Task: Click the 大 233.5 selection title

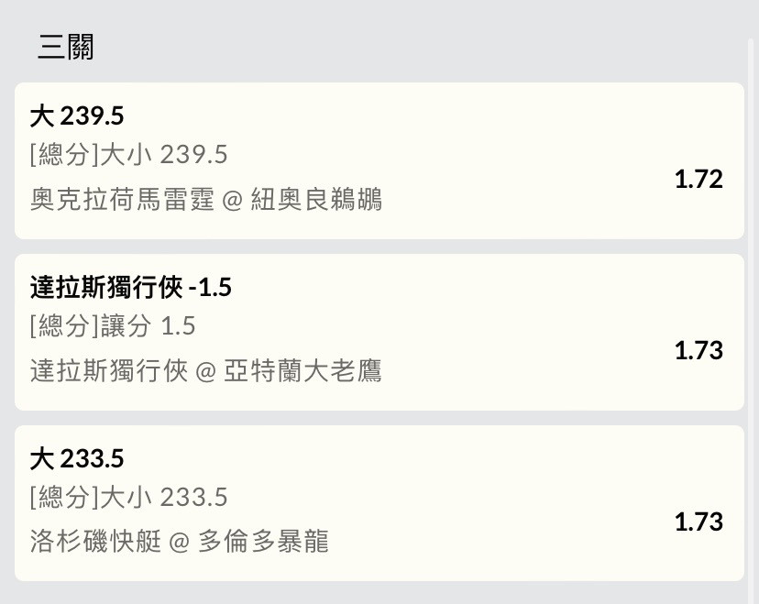Action: click(x=77, y=458)
